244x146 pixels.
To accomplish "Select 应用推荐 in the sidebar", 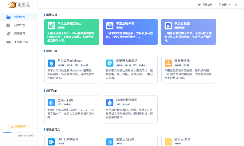I will (x=20, y=33).
